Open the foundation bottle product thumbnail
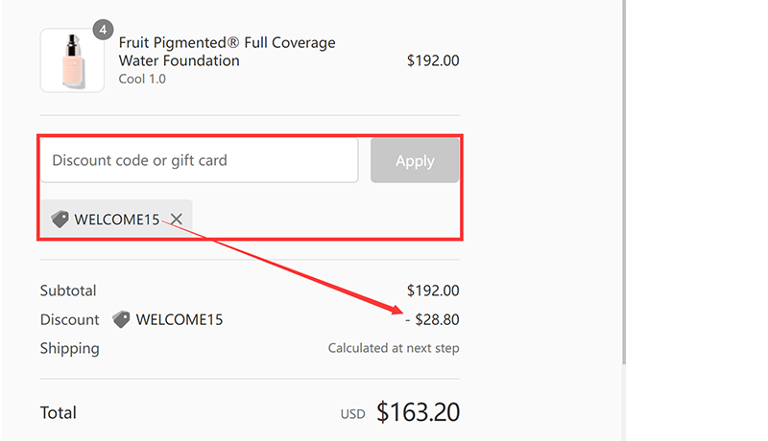 pyautogui.click(x=72, y=60)
